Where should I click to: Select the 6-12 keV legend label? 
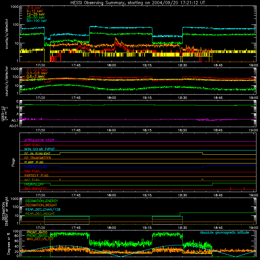pos(35,11)
